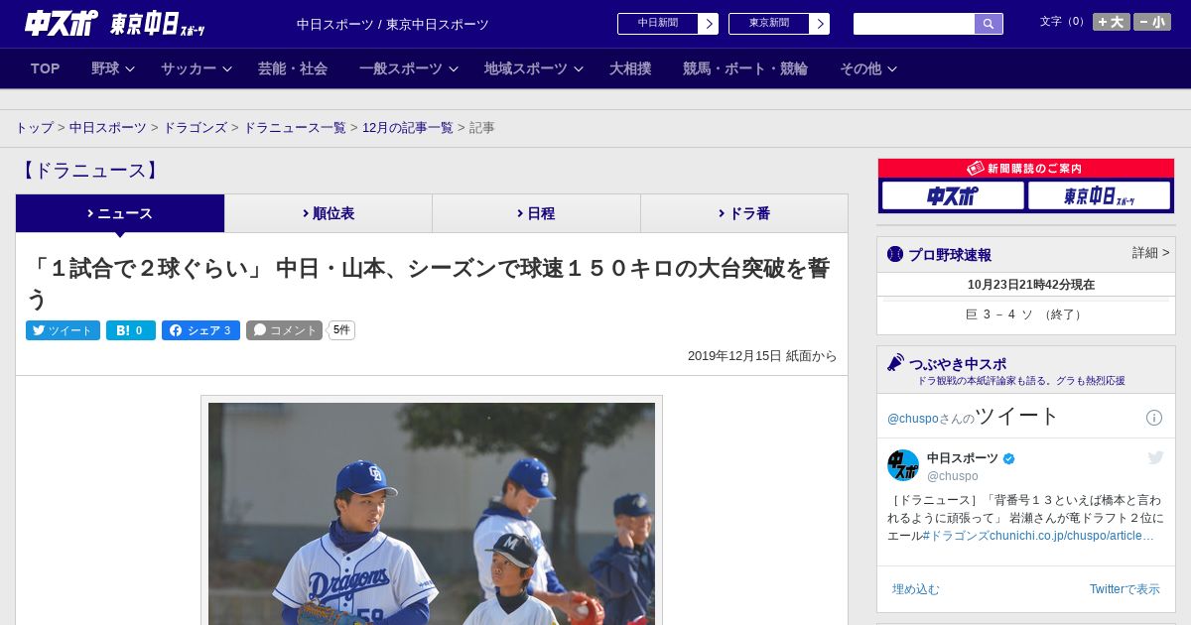
Task: Click the arrow next to 東京新聞
Action: (820, 24)
